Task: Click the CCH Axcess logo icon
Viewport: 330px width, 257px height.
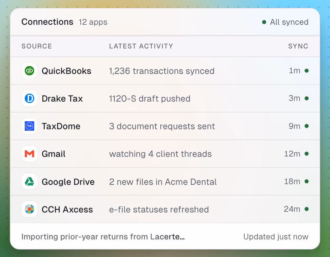Action: point(29,209)
